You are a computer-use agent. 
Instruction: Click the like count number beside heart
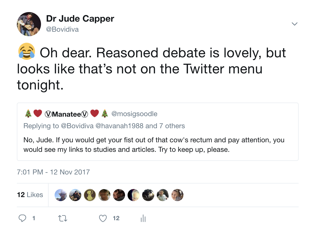point(116,218)
